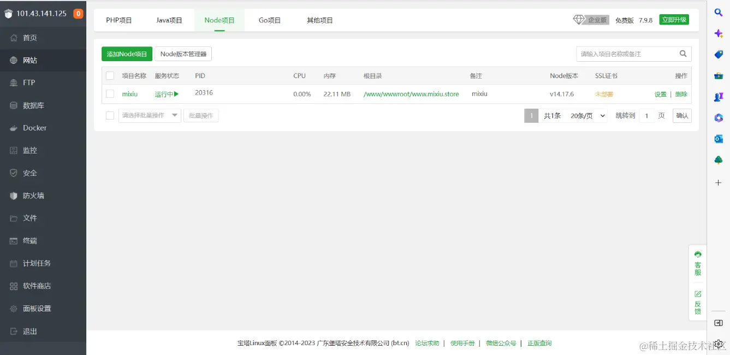Toggle the checkbox beside batch operation dropdown
This screenshot has width=730, height=355.
coord(110,115)
